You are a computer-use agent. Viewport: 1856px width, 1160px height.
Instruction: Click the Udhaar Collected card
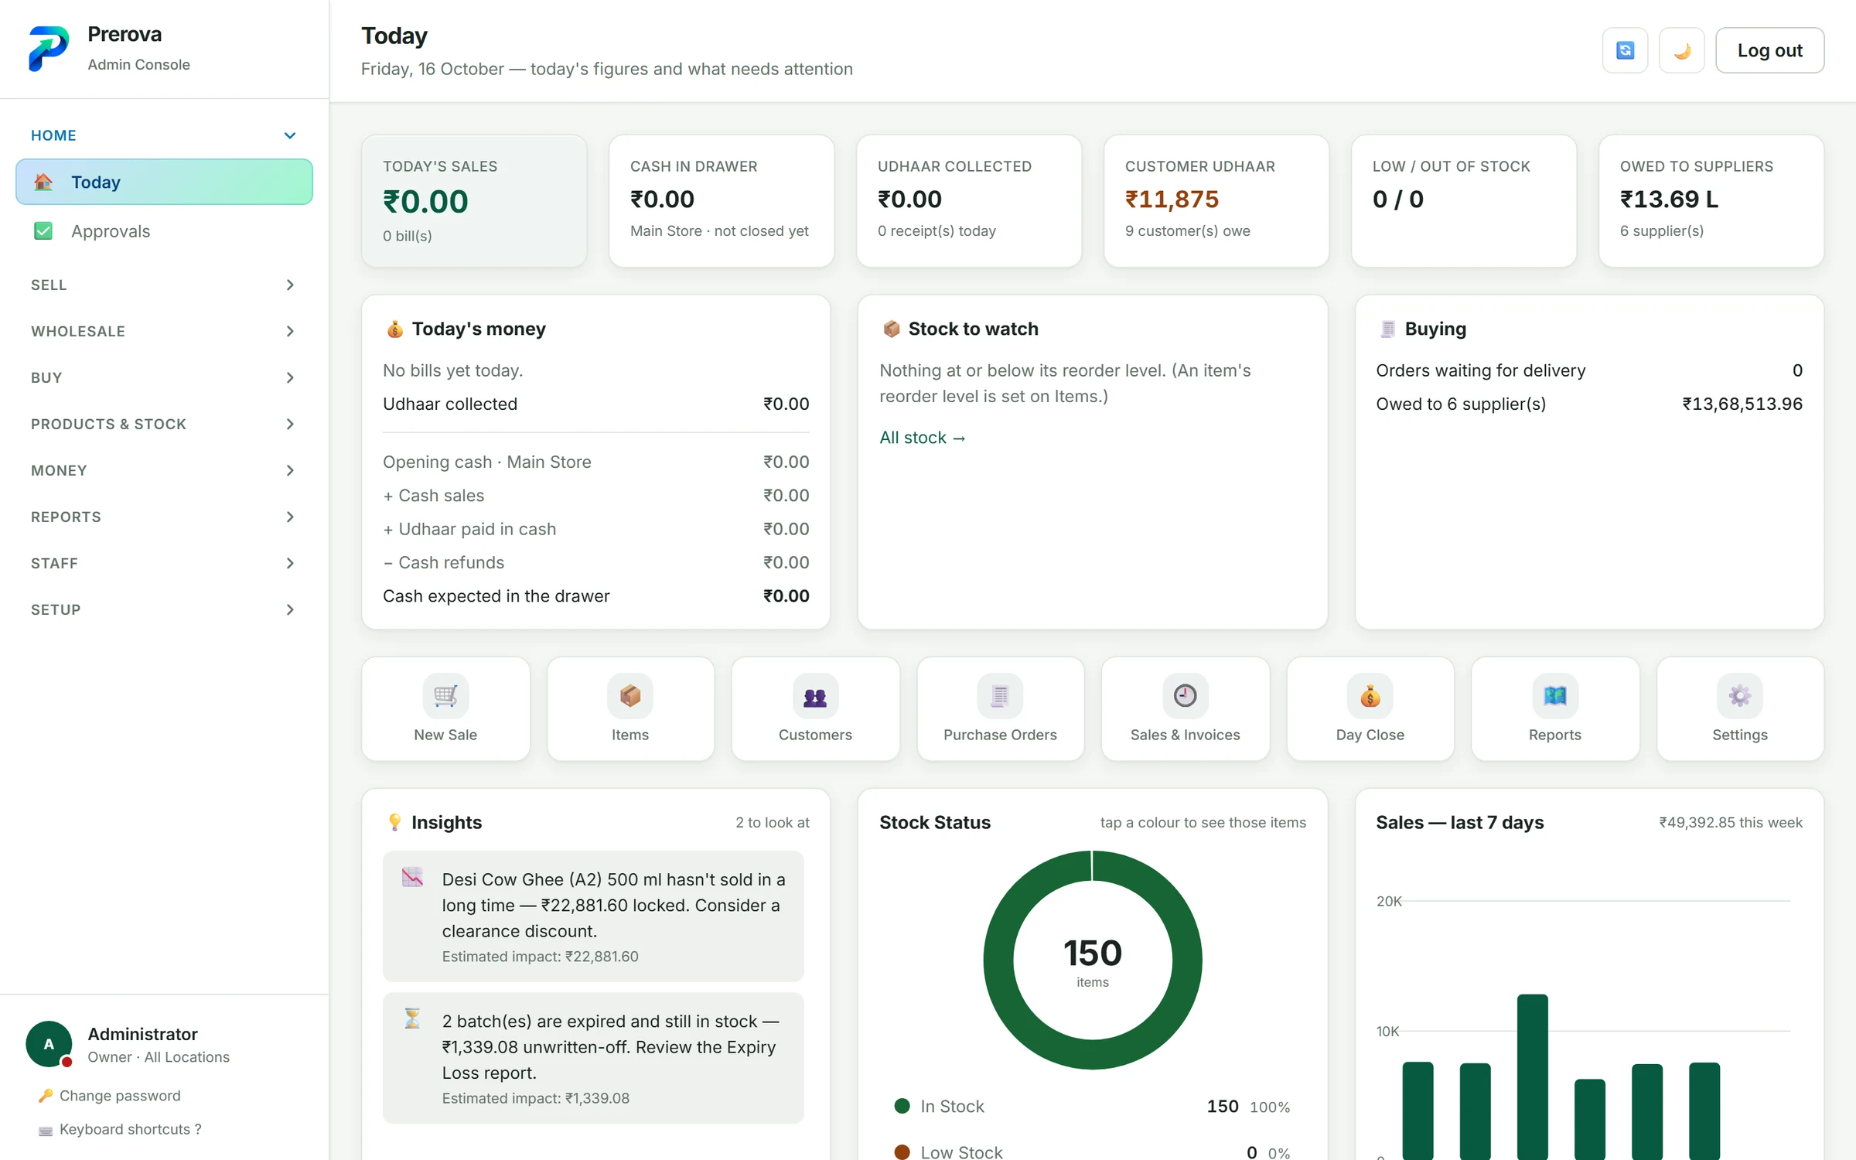pyautogui.click(x=969, y=201)
